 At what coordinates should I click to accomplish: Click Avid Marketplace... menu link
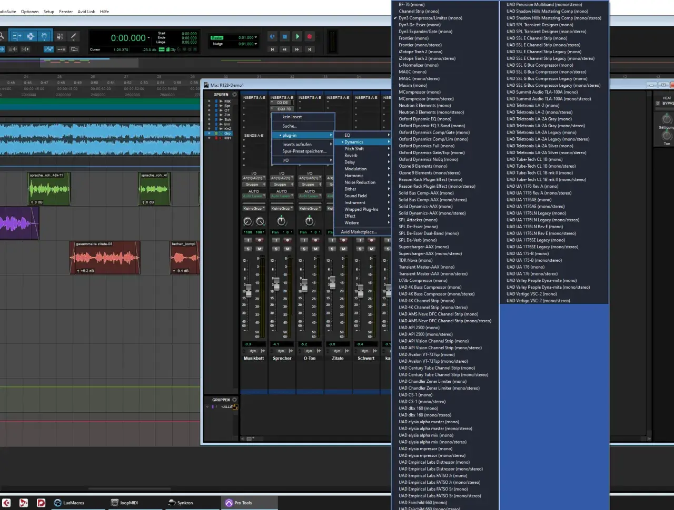pyautogui.click(x=359, y=232)
